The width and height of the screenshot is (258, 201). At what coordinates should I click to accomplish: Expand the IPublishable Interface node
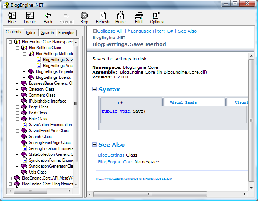(17, 101)
